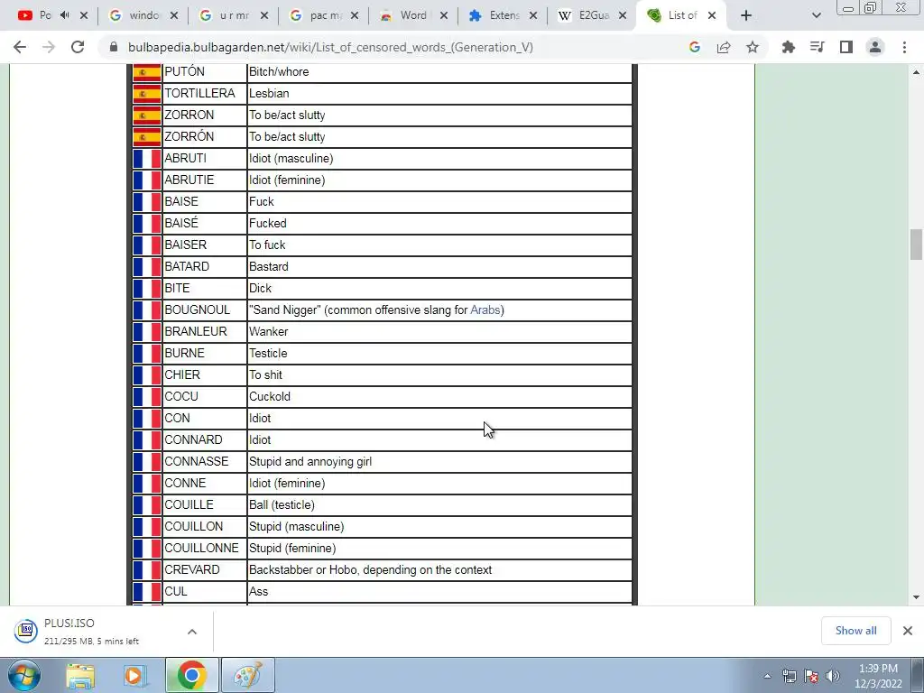Click the 'ABRUTIE' word cell
Screen dimensions: 924x693
[205, 180]
